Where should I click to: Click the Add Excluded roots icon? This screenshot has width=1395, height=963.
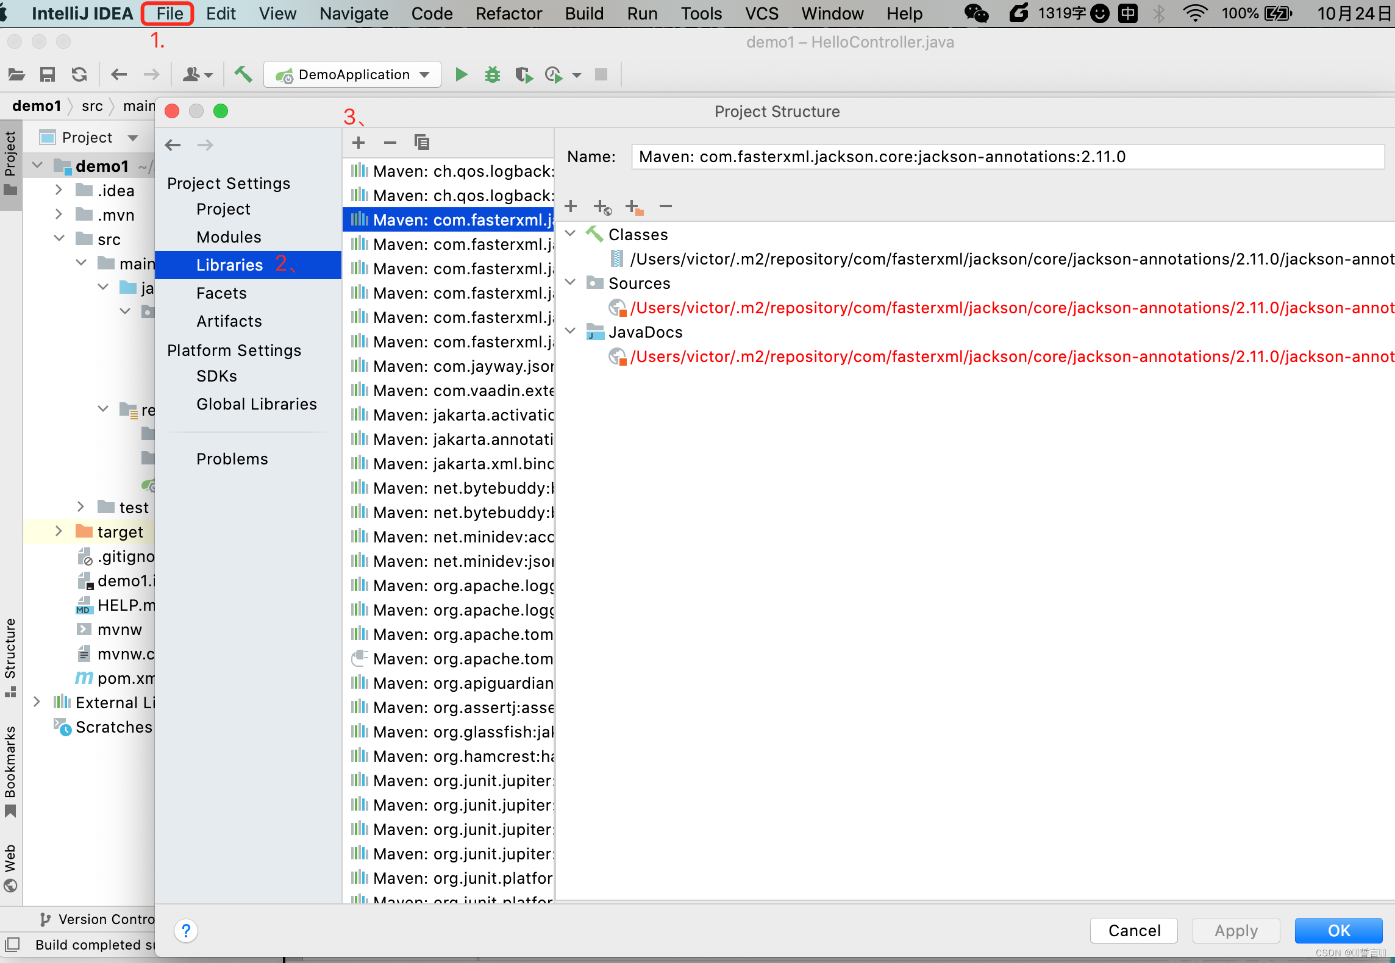click(x=635, y=207)
